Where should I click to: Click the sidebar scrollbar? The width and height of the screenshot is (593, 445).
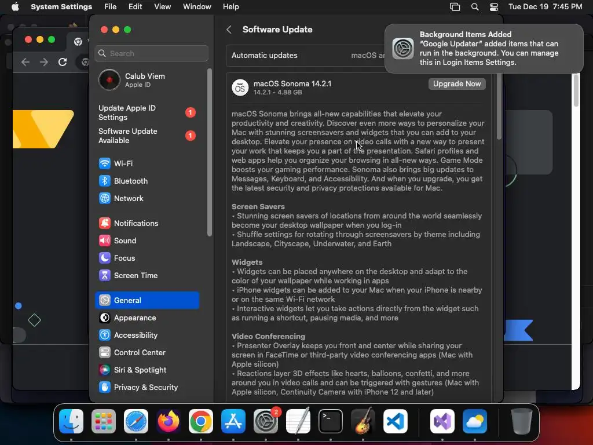tap(210, 152)
